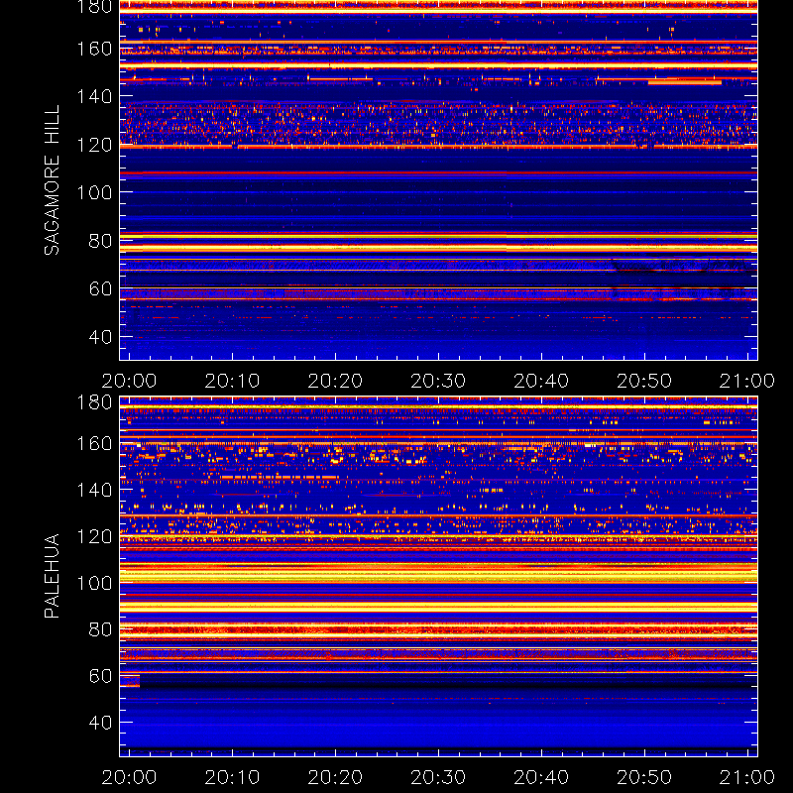Select the 140 tick label on the Sagamore Hill plot
This screenshot has height=793, width=793.
tap(94, 96)
